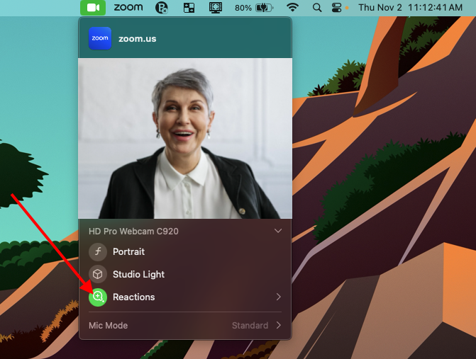The height and width of the screenshot is (359, 476).
Task: Enable the Studio Light effect
Action: [98, 274]
